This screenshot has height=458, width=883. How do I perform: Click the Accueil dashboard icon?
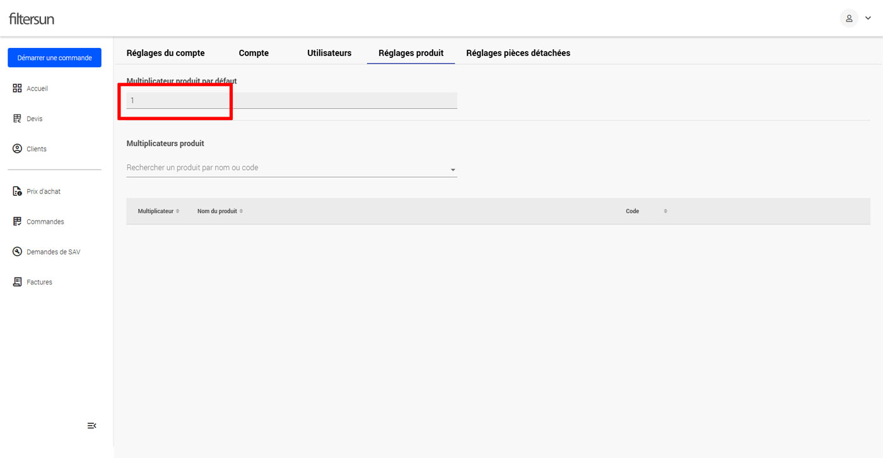(x=18, y=89)
